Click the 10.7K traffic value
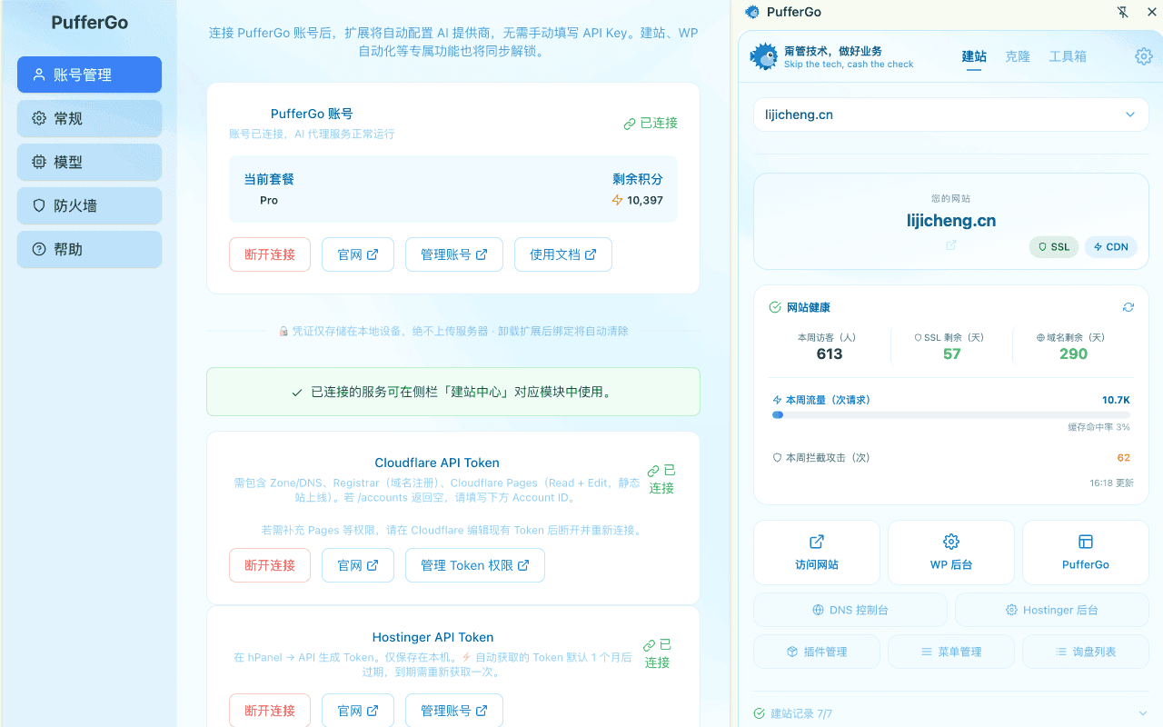Image resolution: width=1163 pixels, height=727 pixels. [1116, 400]
